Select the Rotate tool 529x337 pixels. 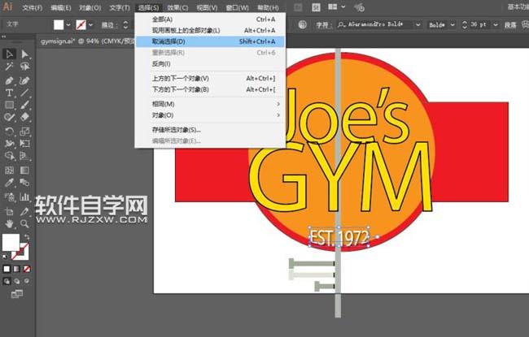tap(9, 132)
